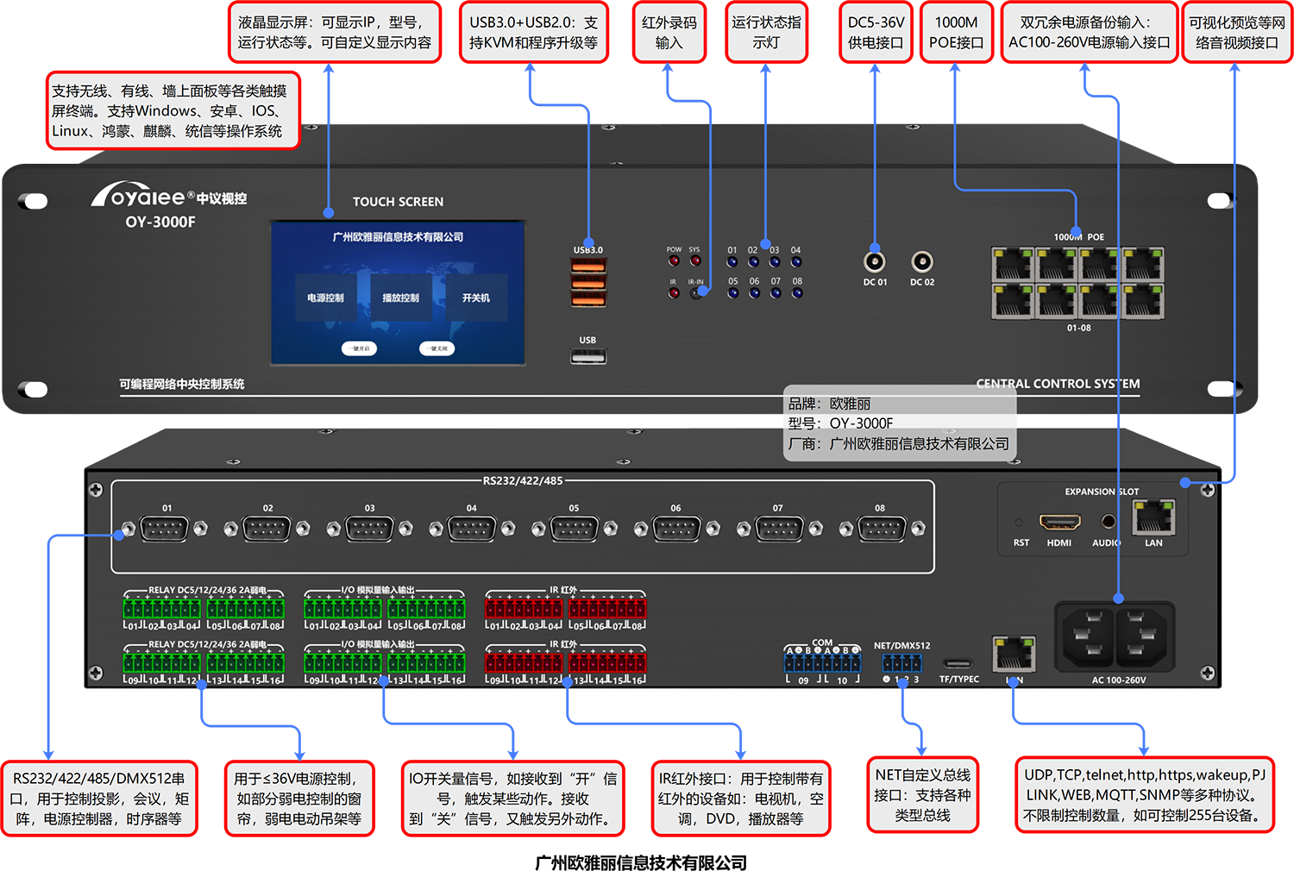Click the RS232/422/485 serial port 07
The height and width of the screenshot is (871, 1294).
pos(779,529)
